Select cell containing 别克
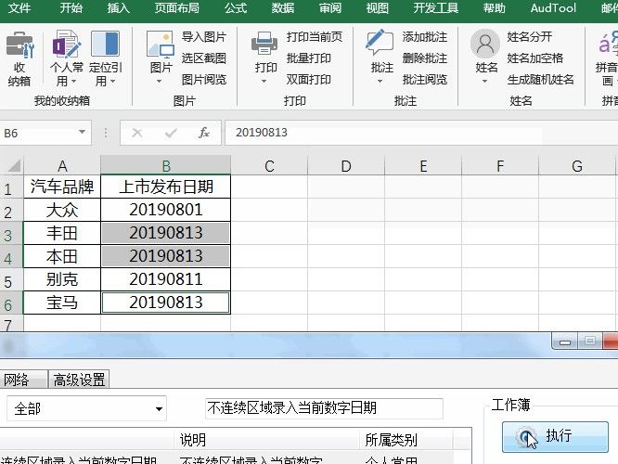Image resolution: width=618 pixels, height=464 pixels. tap(62, 279)
